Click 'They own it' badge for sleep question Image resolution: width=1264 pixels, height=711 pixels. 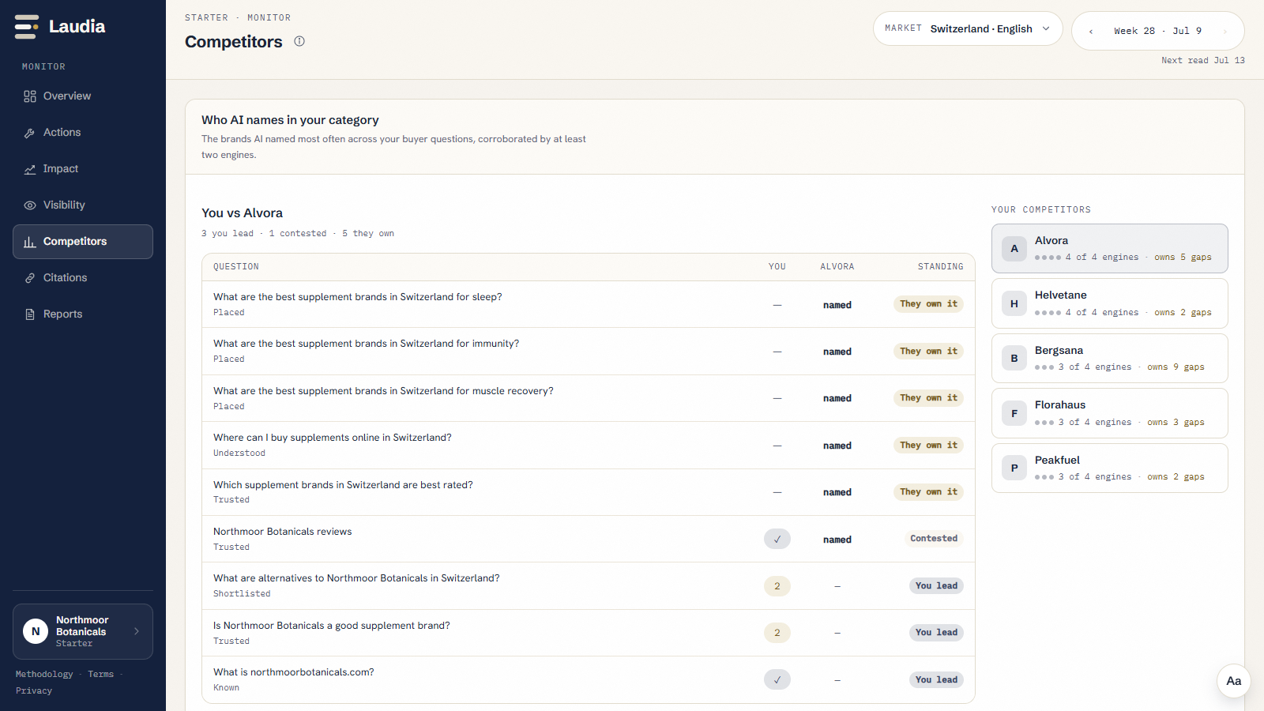[929, 304]
